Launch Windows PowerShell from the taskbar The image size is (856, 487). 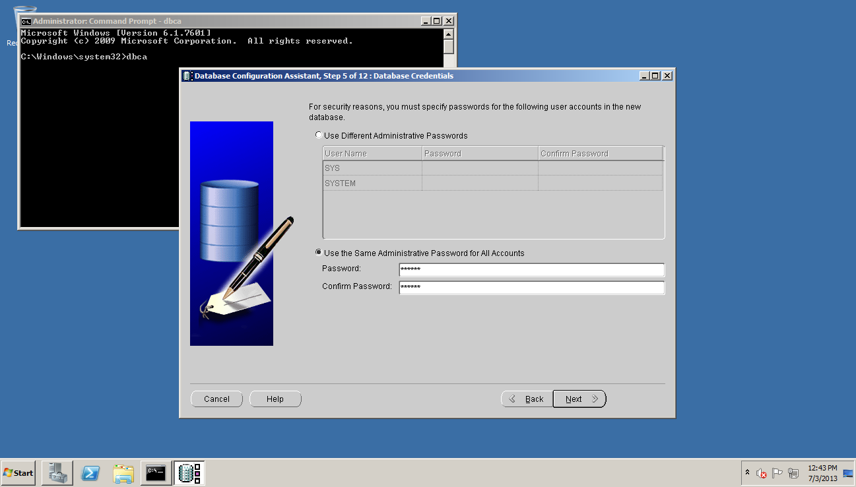pos(90,472)
